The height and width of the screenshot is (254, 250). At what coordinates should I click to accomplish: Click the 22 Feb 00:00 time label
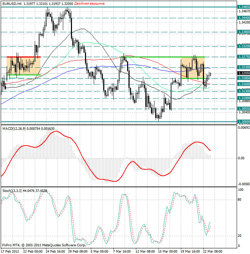33,252
